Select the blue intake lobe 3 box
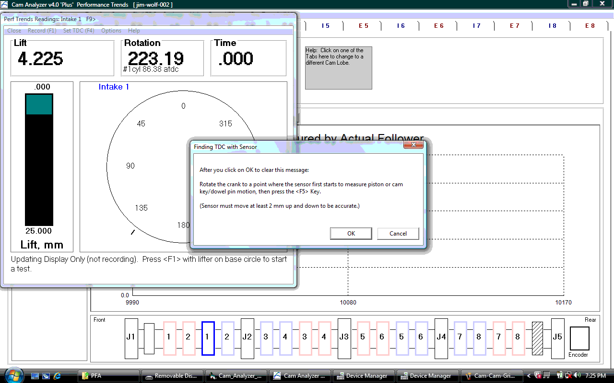Screen dimensions: 614x383 click(267, 338)
